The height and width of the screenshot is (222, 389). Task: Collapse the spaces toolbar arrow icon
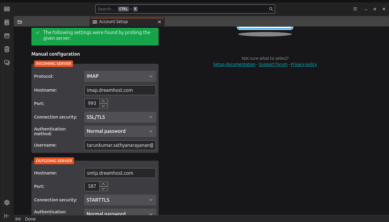click(7, 216)
